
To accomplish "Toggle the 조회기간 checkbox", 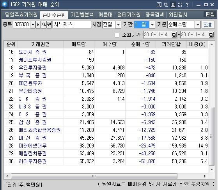I will point(117,35).
